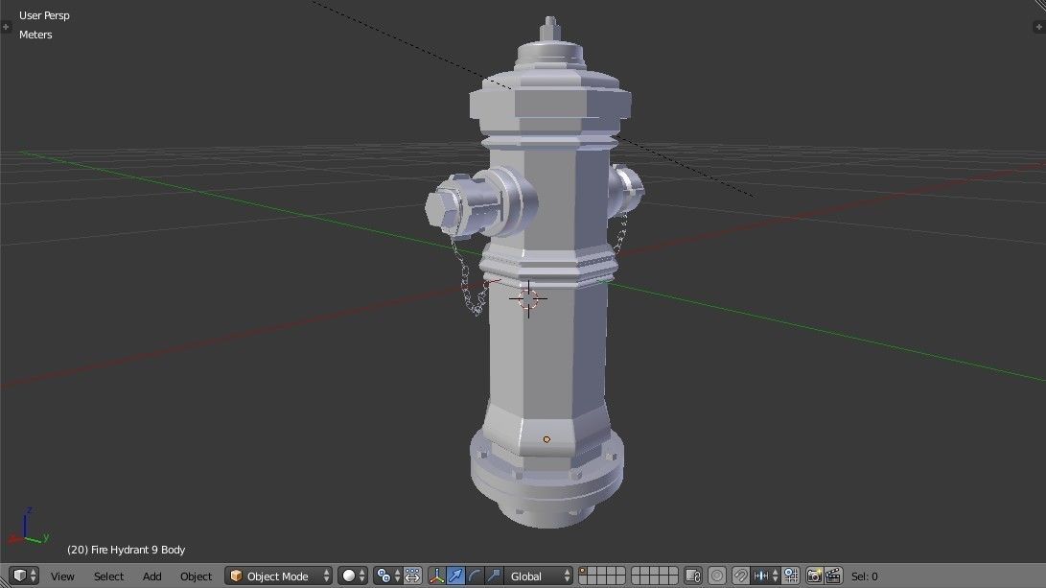This screenshot has width=1046, height=588.
Task: Render OpenGL animation with clapperboard icon
Action: pyautogui.click(x=833, y=576)
